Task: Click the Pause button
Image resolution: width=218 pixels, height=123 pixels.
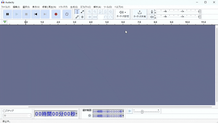Action: point(8,14)
